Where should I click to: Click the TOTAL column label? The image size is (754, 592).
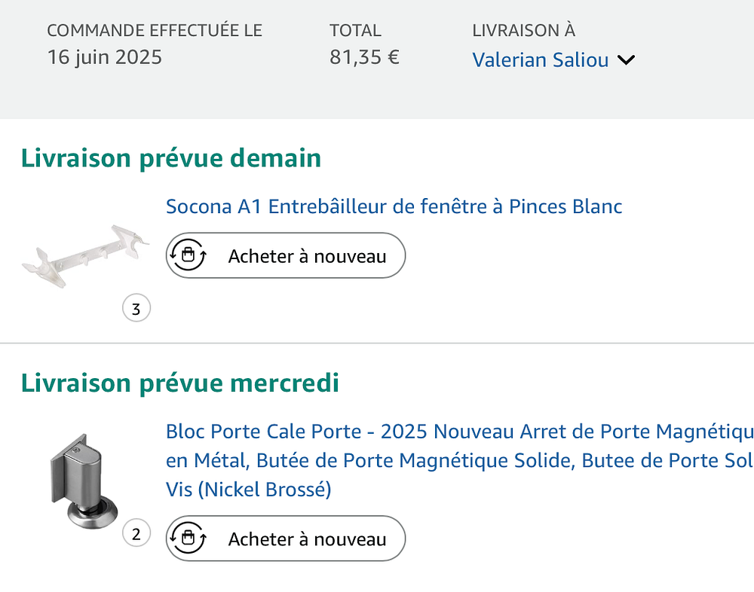pos(355,31)
